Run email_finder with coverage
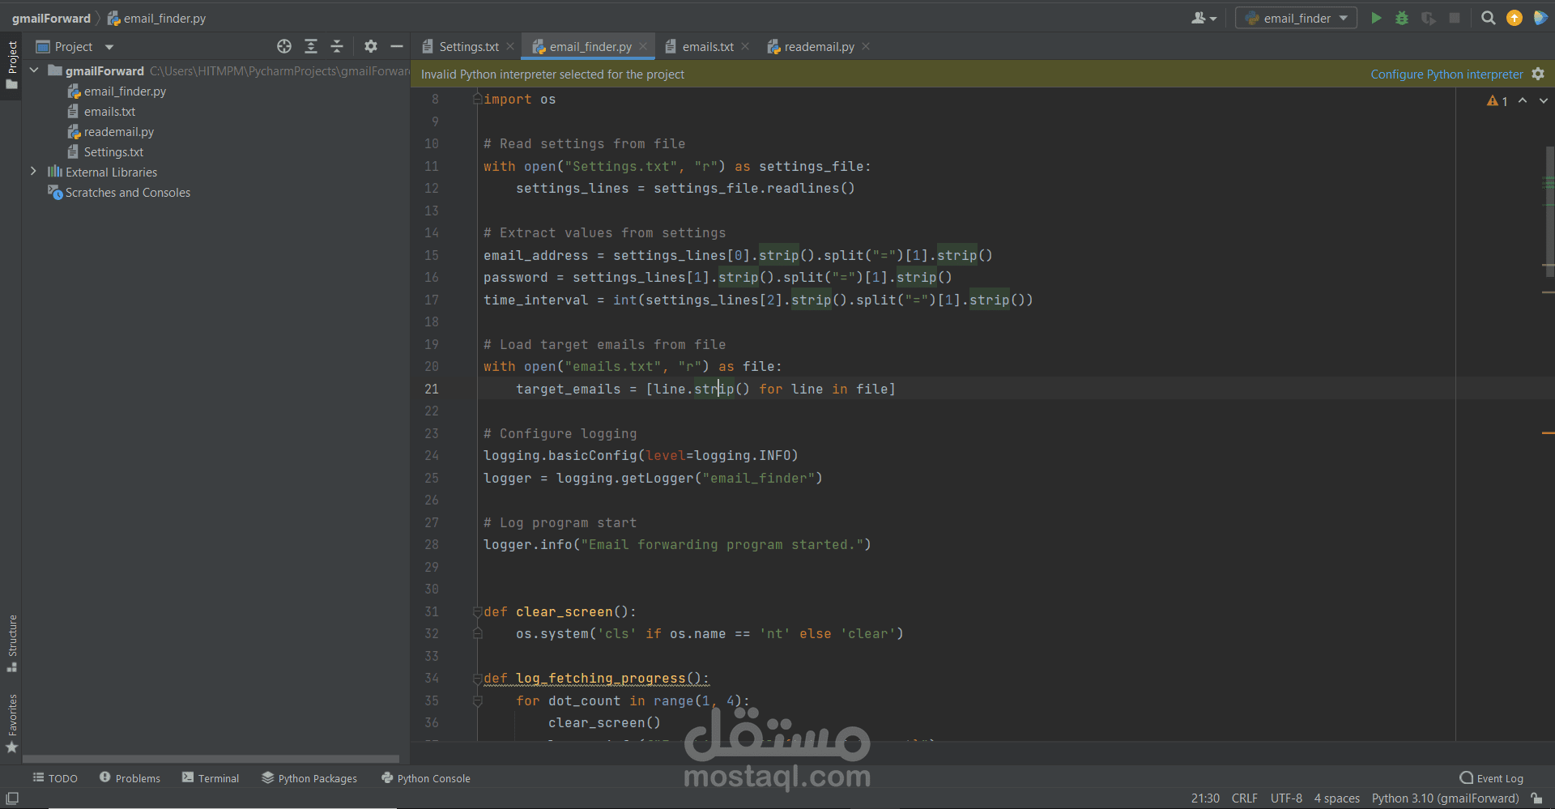Viewport: 1555px width, 809px height. pyautogui.click(x=1429, y=18)
